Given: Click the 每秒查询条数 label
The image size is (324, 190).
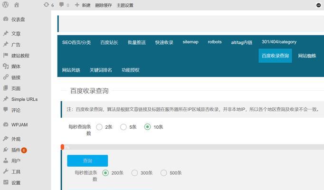Looking at the screenshot, I should click(x=80, y=130).
